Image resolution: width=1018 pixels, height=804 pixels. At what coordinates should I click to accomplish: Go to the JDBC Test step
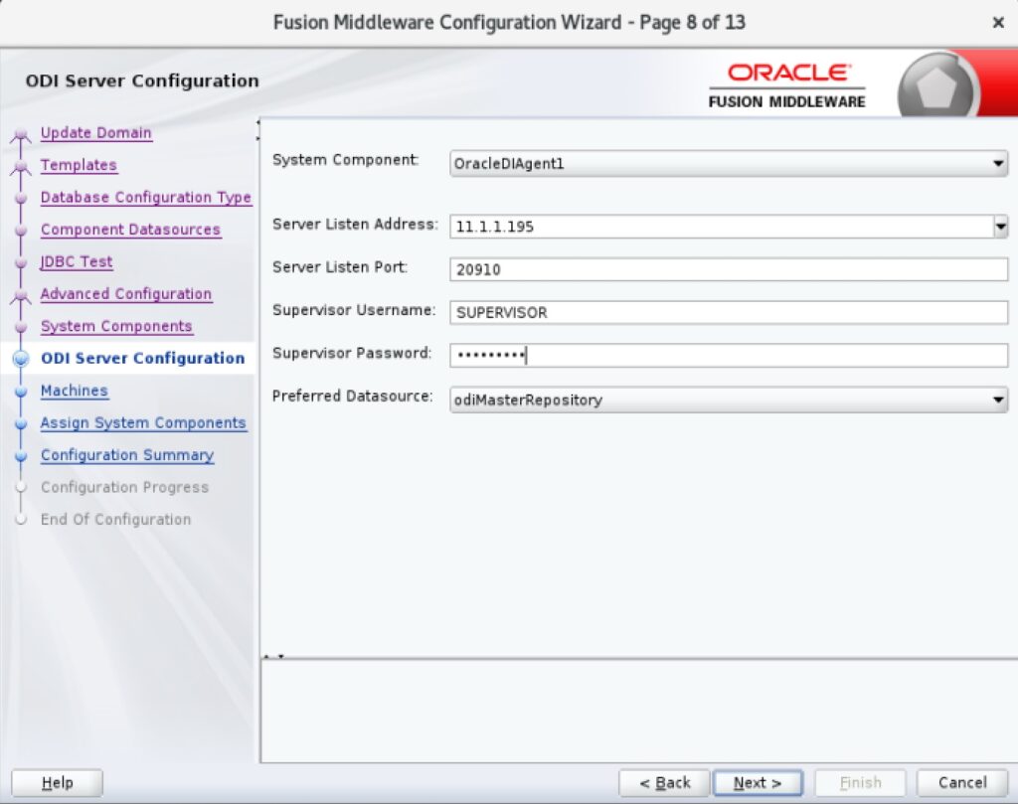[77, 261]
